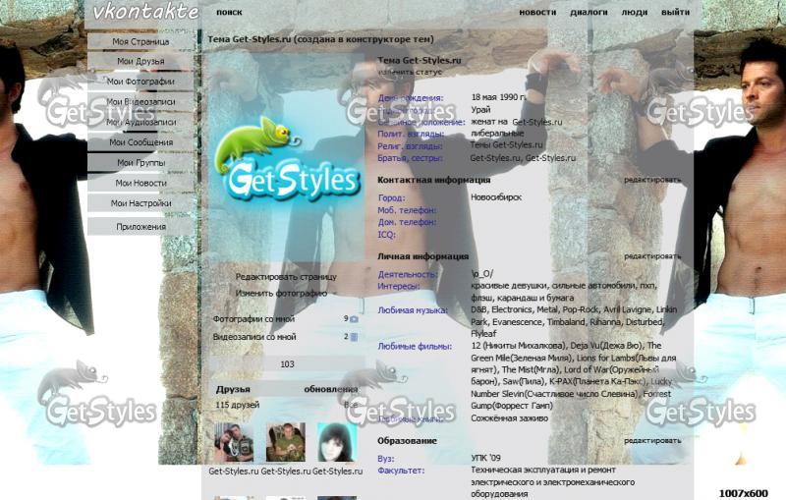Open the first friend's avatar thumbnail

click(234, 443)
